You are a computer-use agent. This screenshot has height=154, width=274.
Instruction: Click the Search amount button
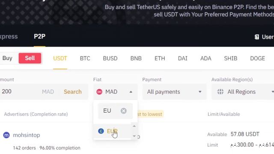coord(72,92)
